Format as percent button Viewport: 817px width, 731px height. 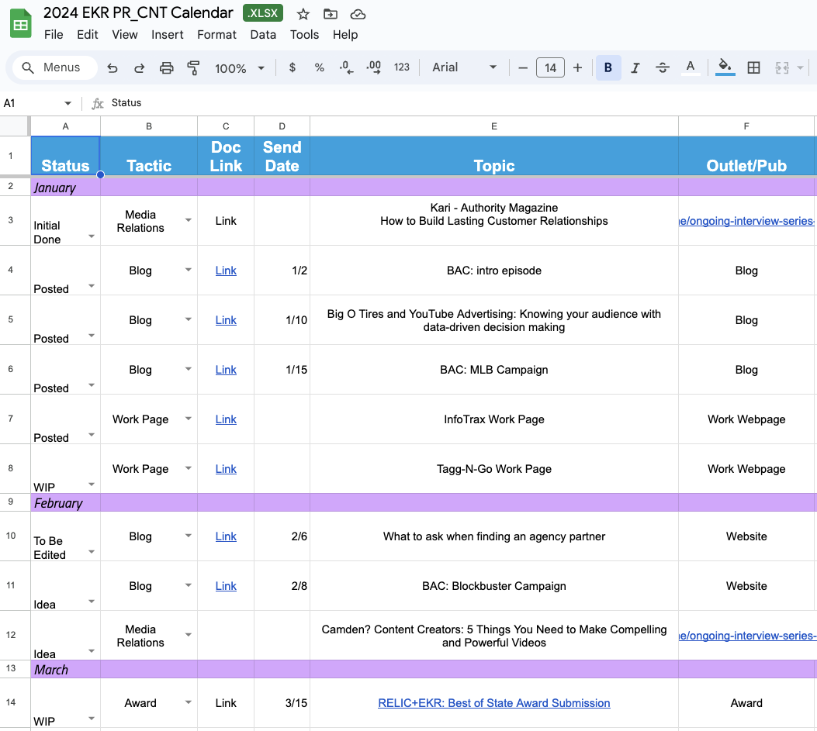pyautogui.click(x=320, y=67)
